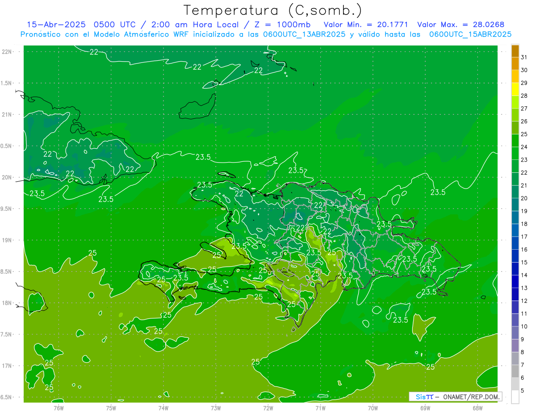This screenshot has width=536, height=414.
Task: Click the "22N" latitude label
Action: pyautogui.click(x=7, y=52)
